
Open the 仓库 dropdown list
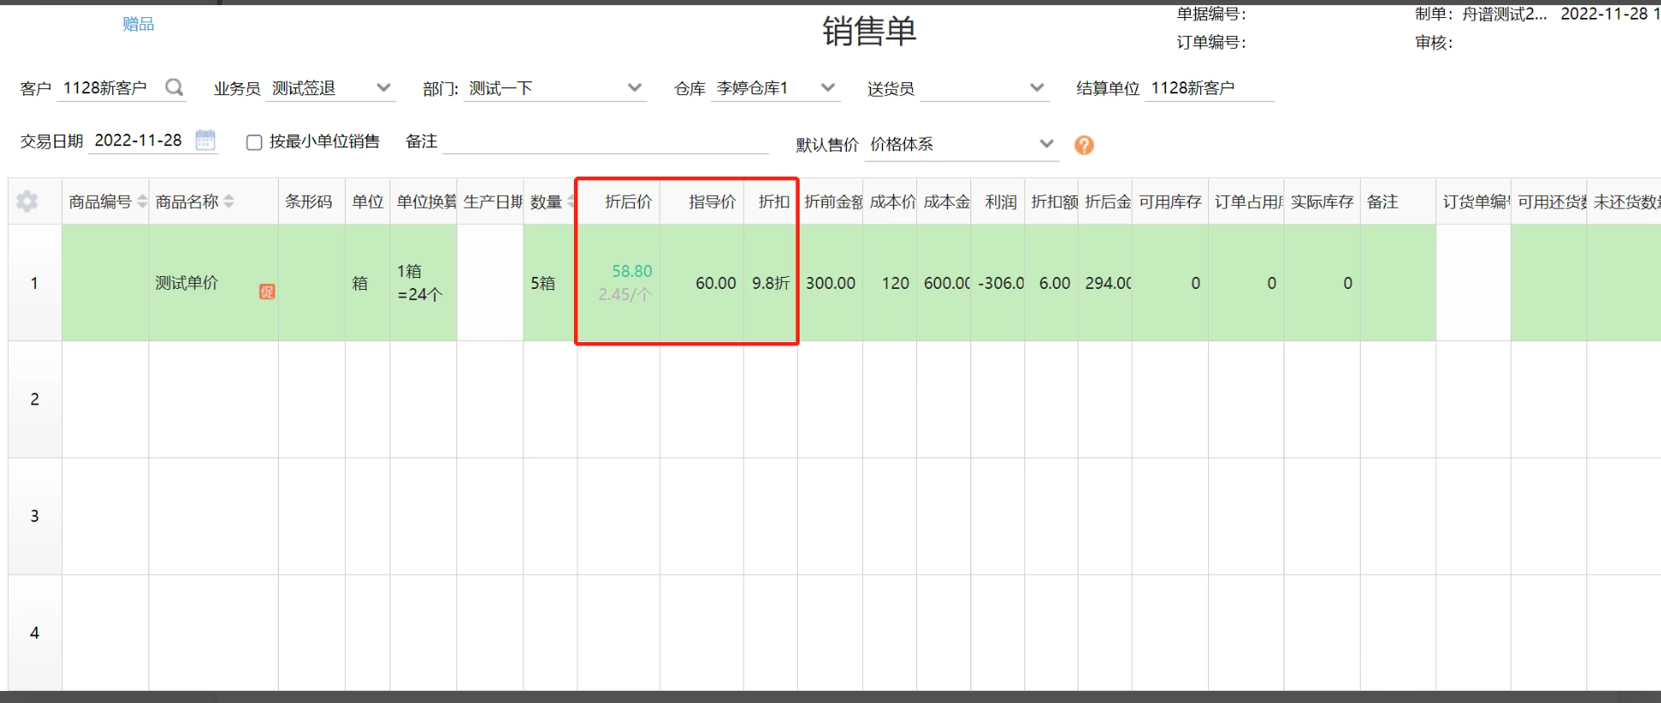pos(827,87)
